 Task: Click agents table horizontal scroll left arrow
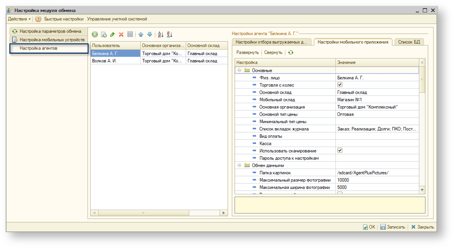(x=95, y=213)
